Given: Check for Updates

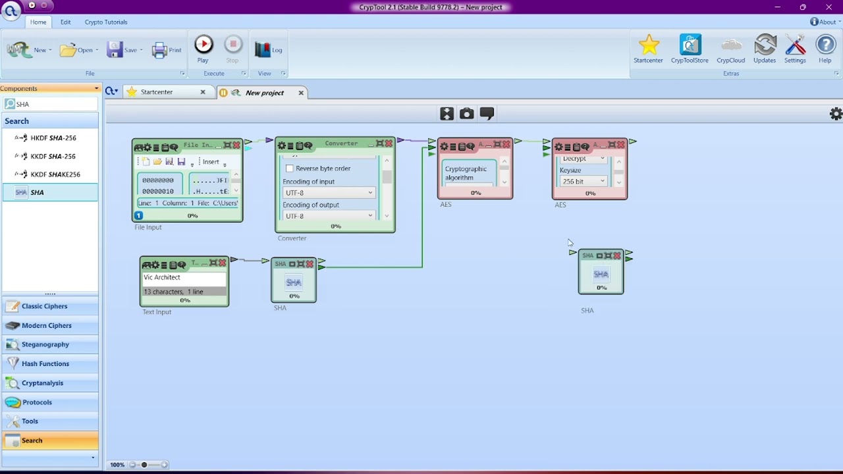Looking at the screenshot, I should click(765, 49).
